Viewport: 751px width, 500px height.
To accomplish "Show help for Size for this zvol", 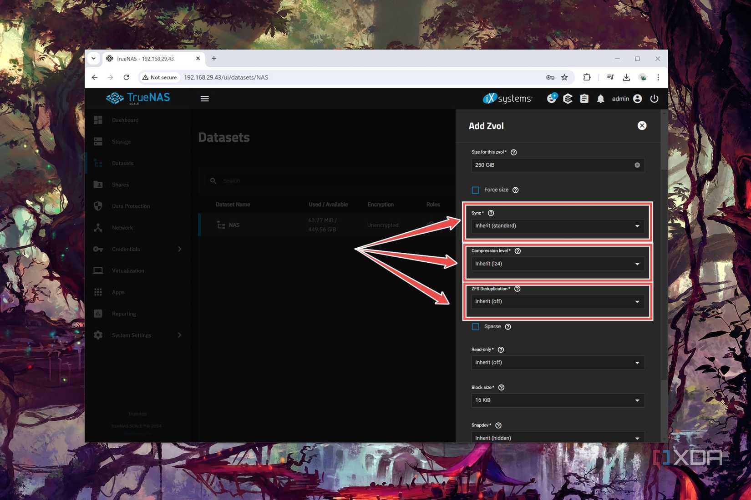I will click(513, 152).
